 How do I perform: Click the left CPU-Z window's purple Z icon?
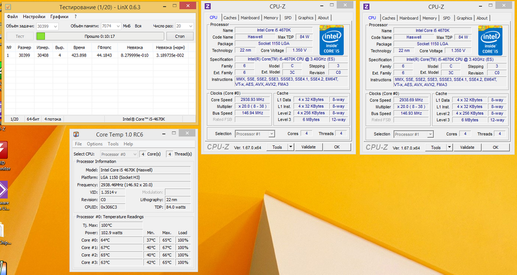click(207, 7)
